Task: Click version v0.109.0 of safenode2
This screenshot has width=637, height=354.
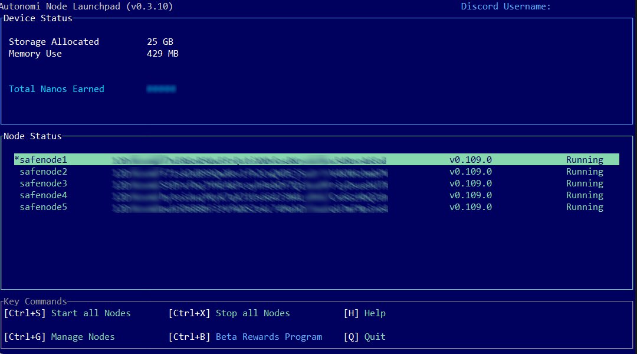Action: (x=471, y=172)
